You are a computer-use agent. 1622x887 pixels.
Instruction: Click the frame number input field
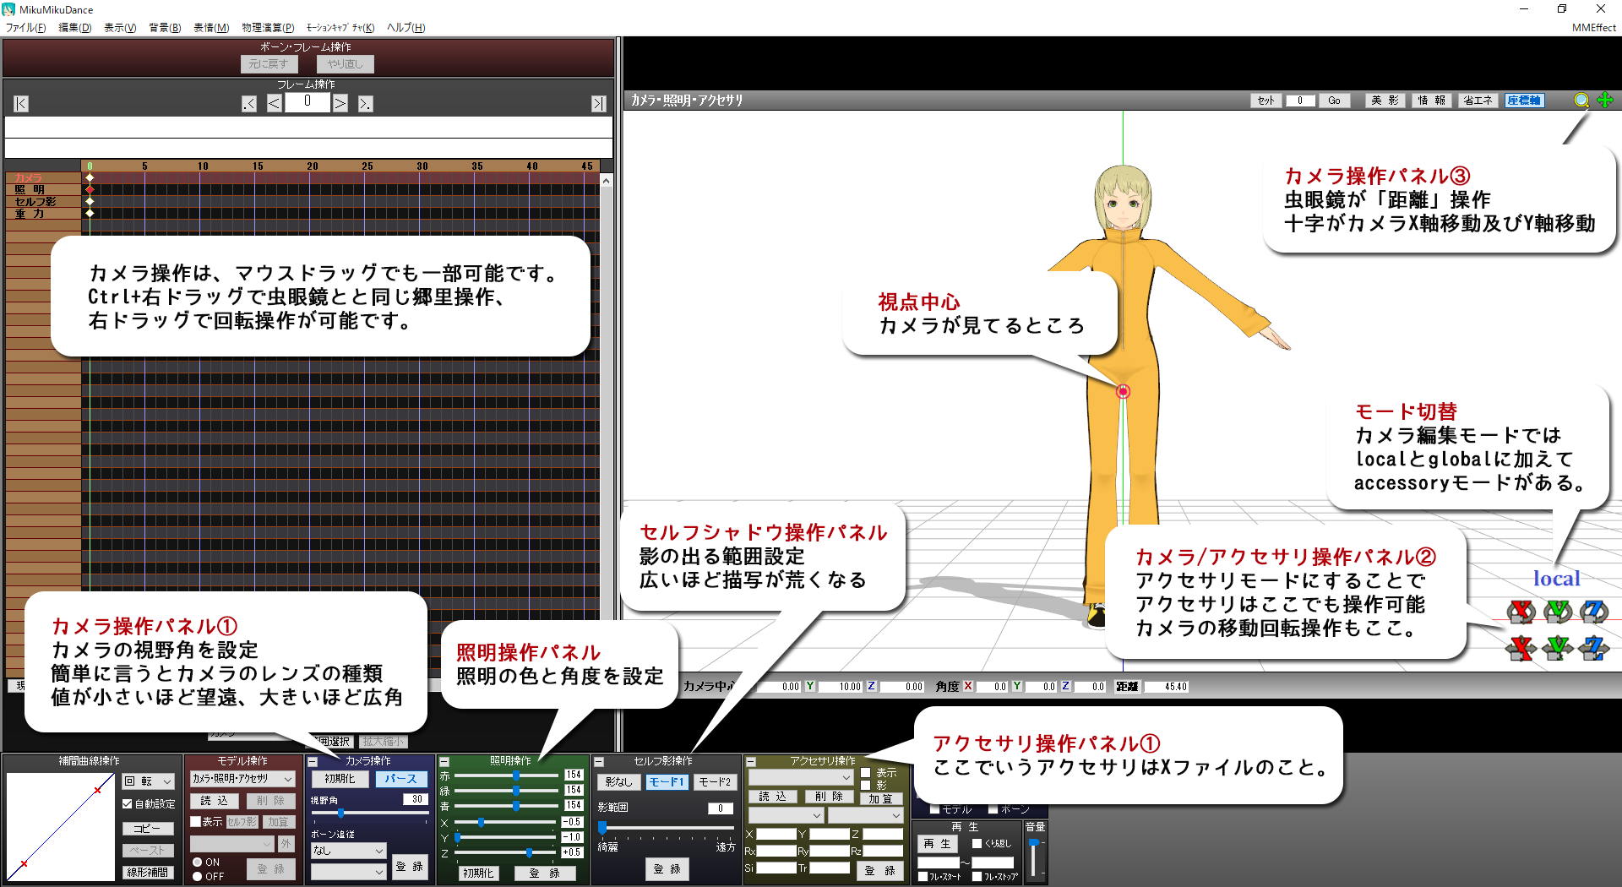pos(308,102)
